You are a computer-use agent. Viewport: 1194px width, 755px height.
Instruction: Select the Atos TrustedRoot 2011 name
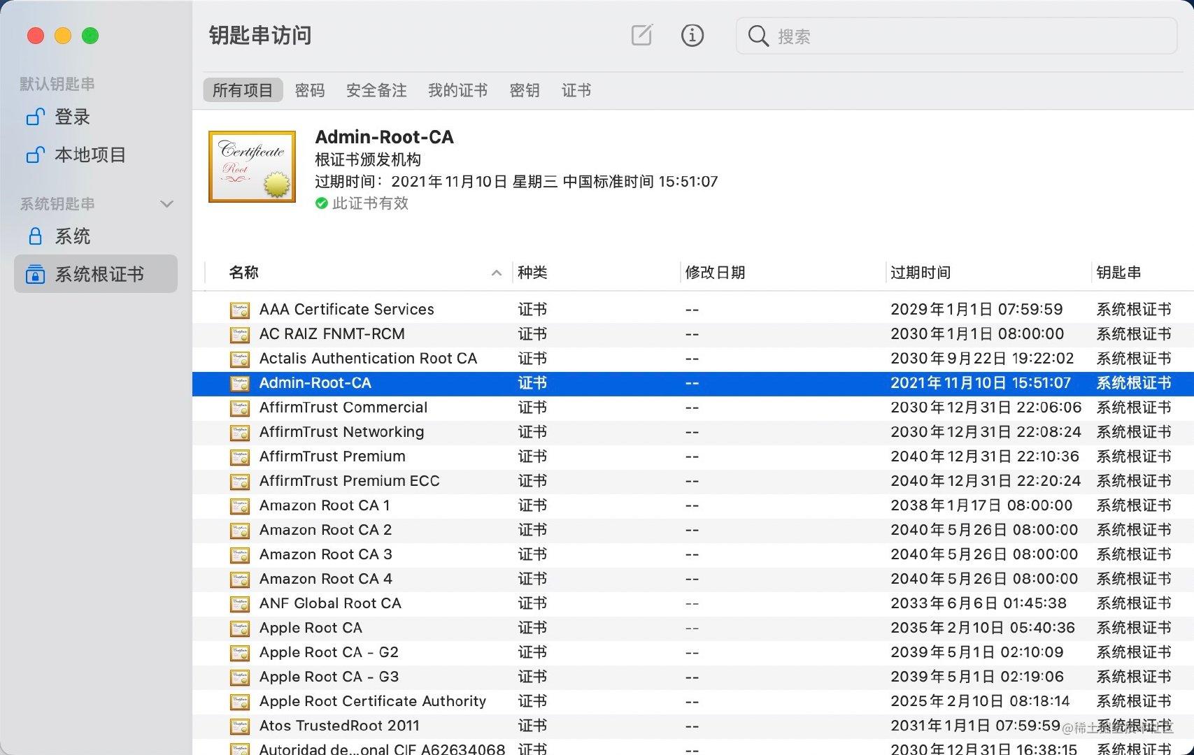pyautogui.click(x=339, y=726)
